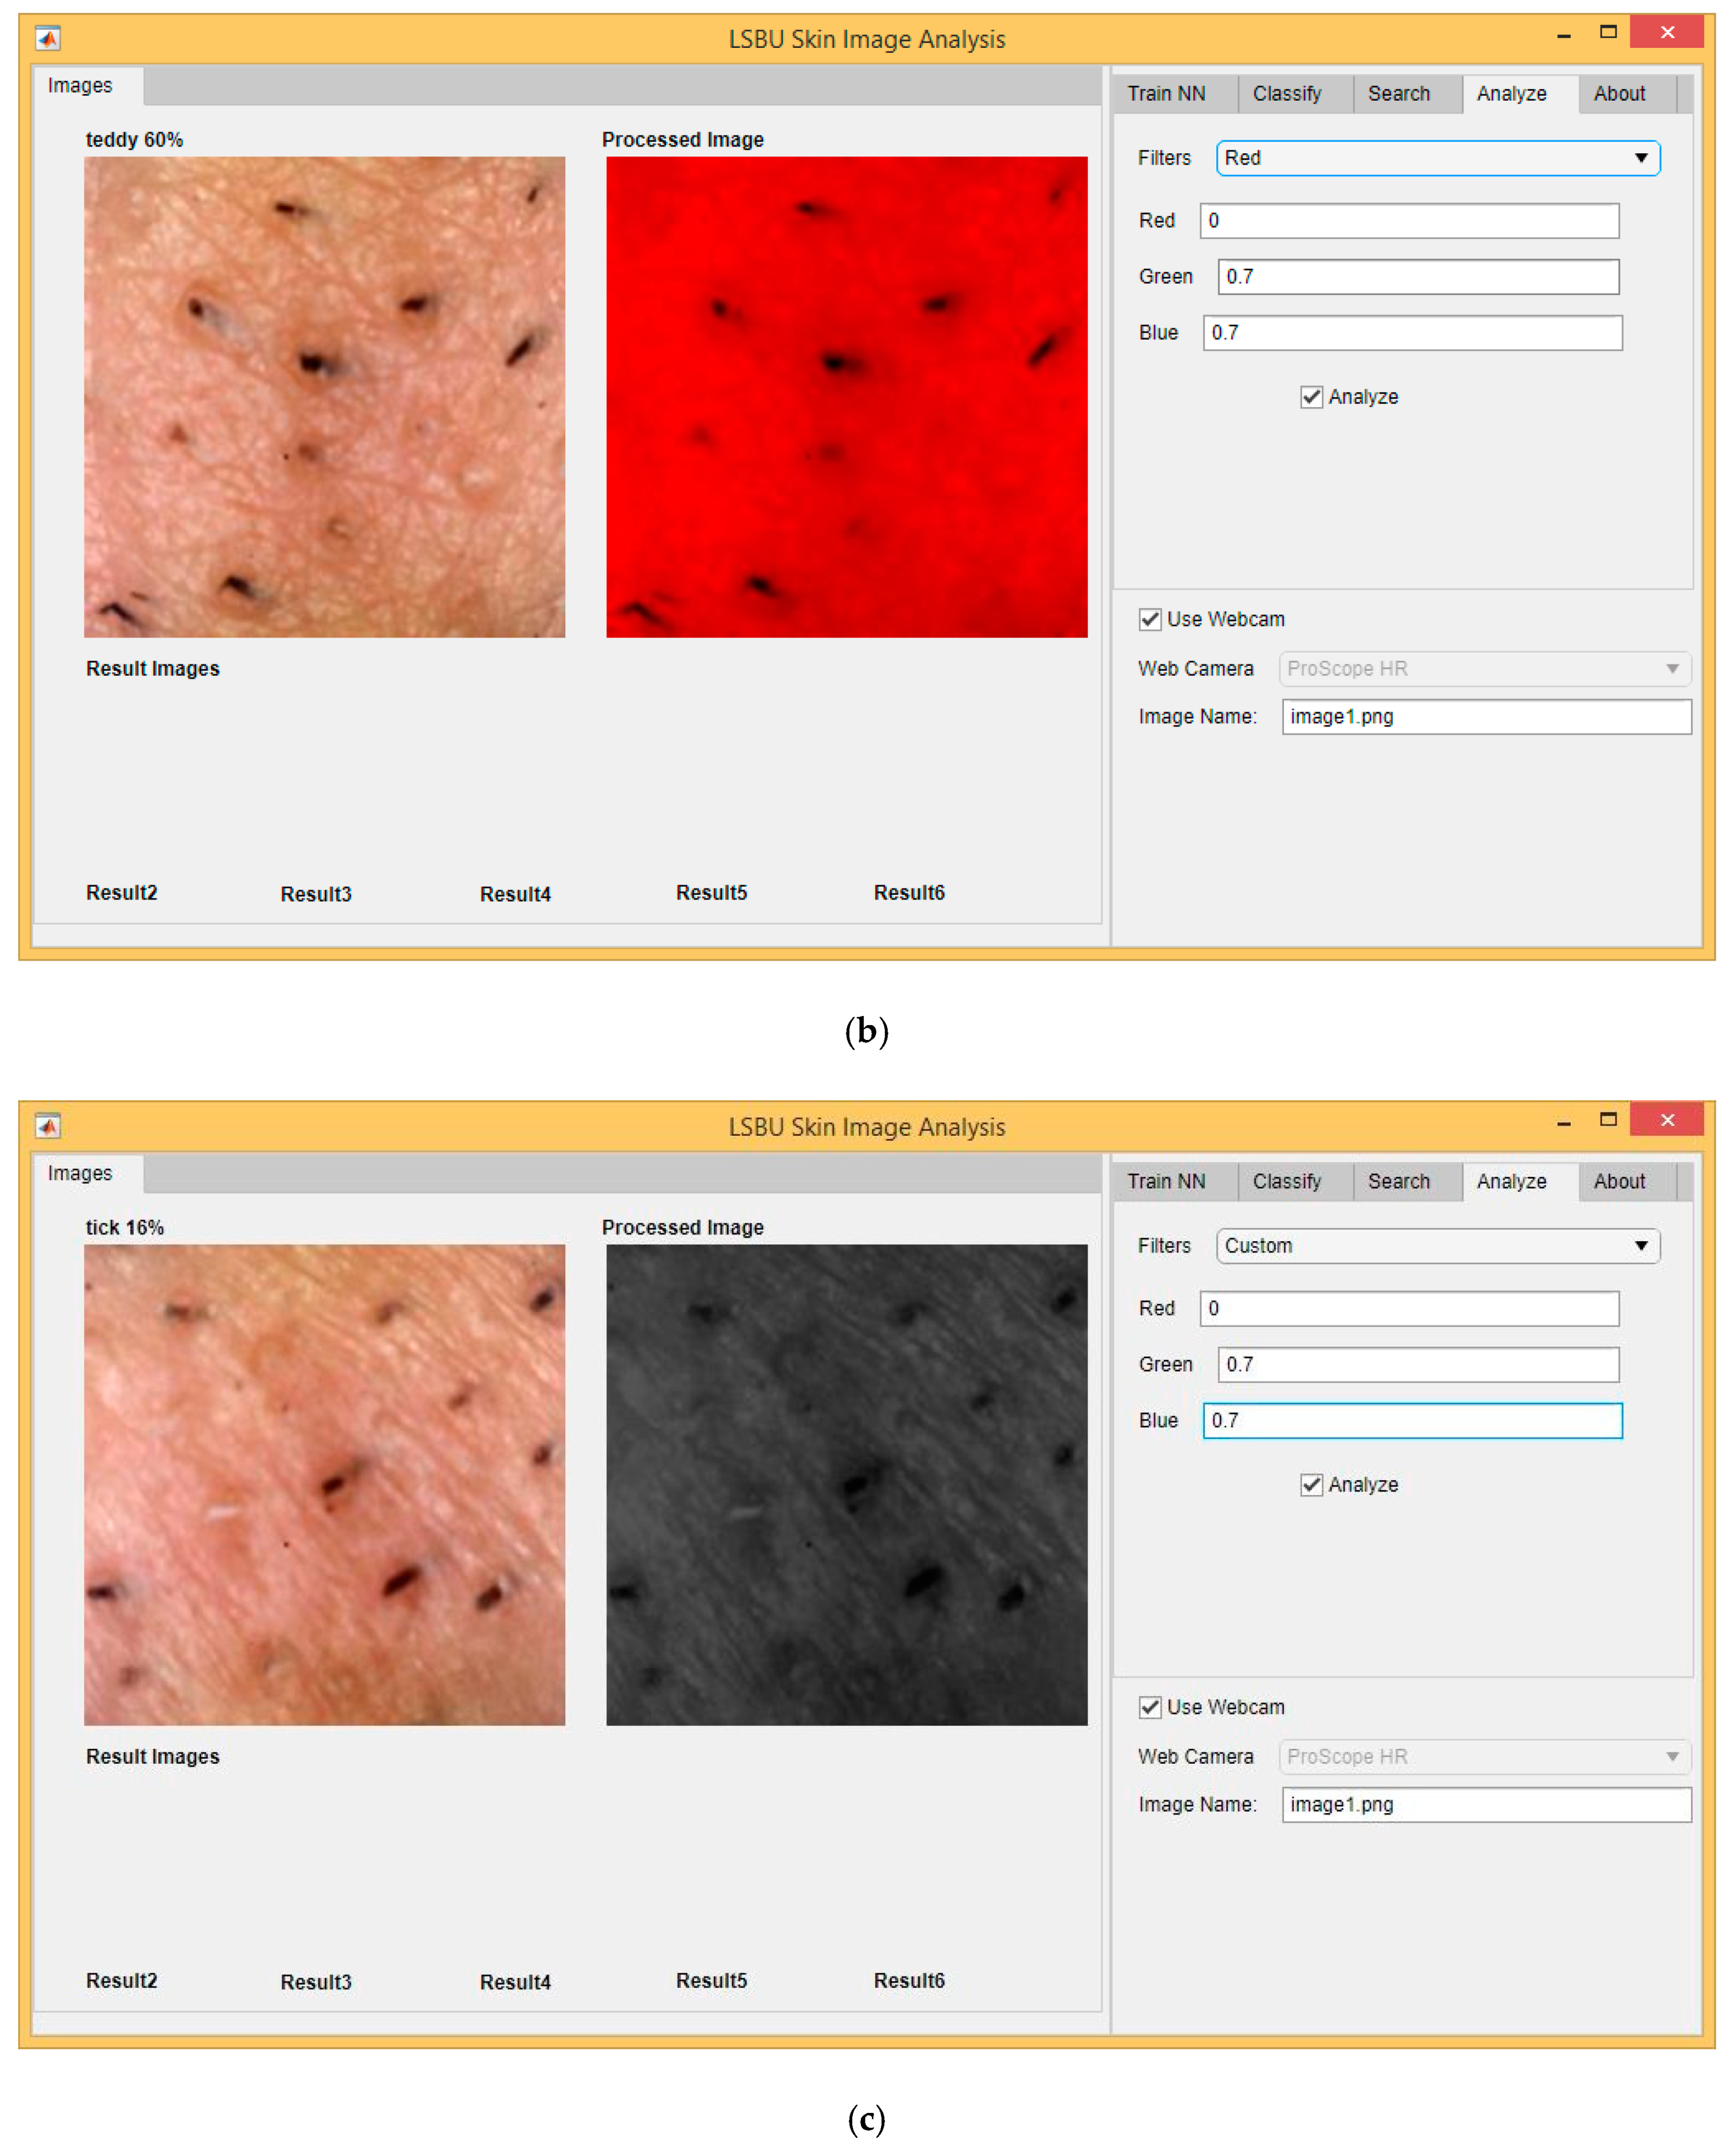This screenshot has width=1729, height=2156.
Task: Toggle Analyze in the lower Analyze panel
Action: pyautogui.click(x=1311, y=1485)
